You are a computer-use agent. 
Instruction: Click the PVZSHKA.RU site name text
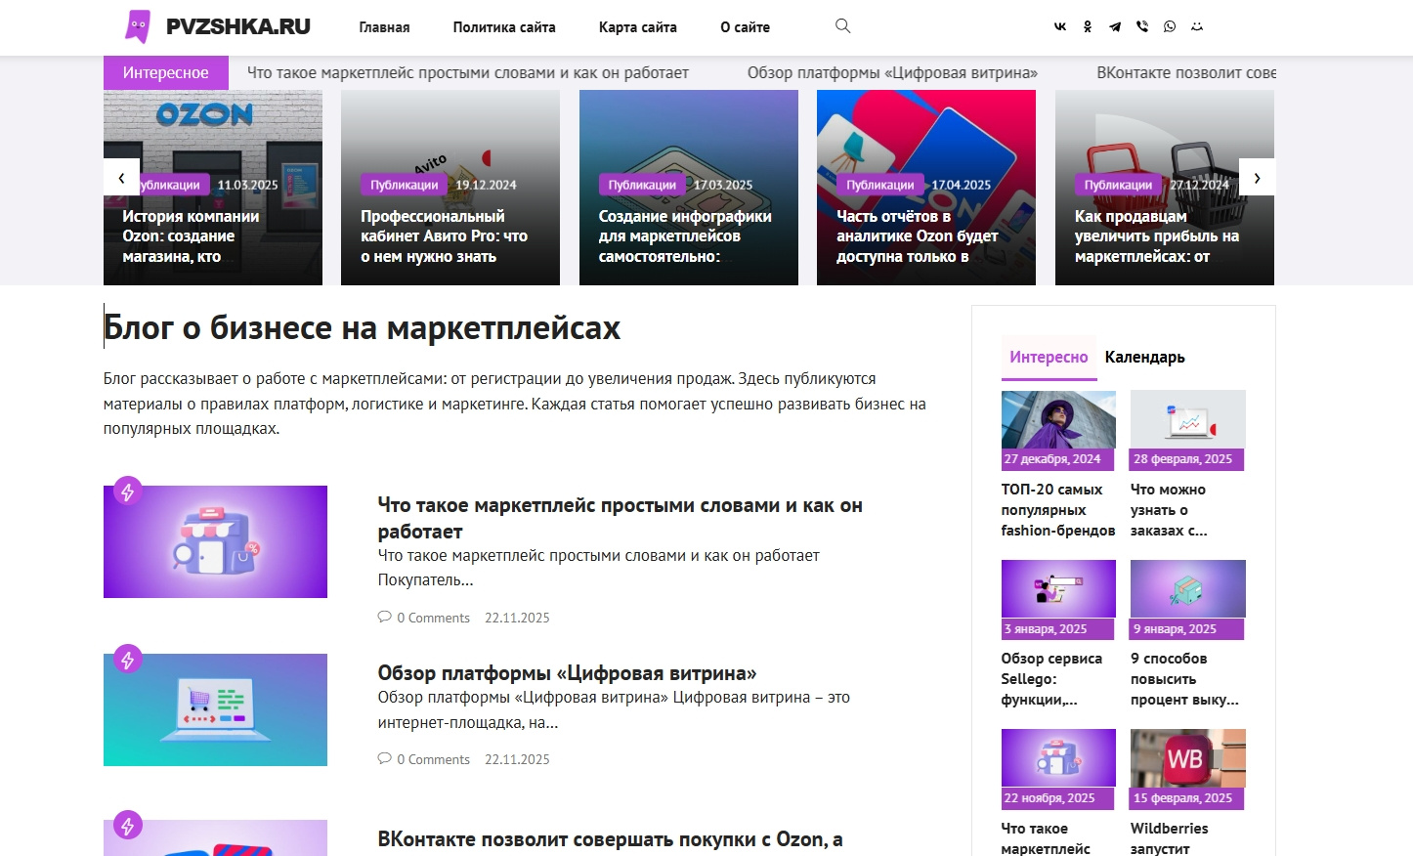click(238, 26)
